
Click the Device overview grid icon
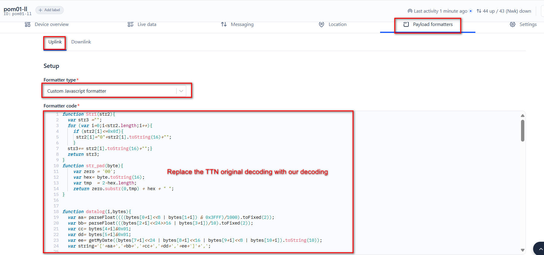(28, 24)
